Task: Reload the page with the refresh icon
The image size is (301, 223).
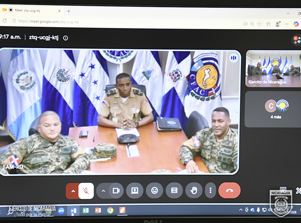Action: coord(5,20)
